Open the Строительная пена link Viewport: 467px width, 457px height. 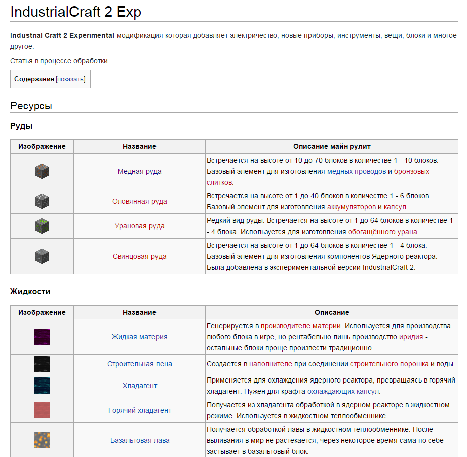pos(139,364)
